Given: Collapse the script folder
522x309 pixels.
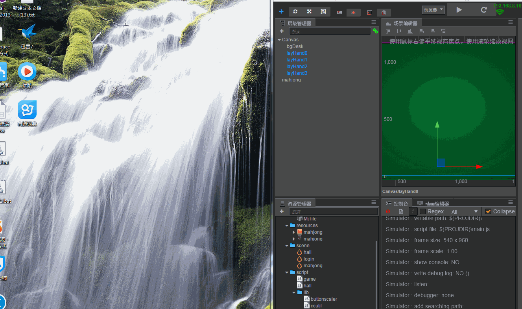Looking at the screenshot, I should (287, 272).
